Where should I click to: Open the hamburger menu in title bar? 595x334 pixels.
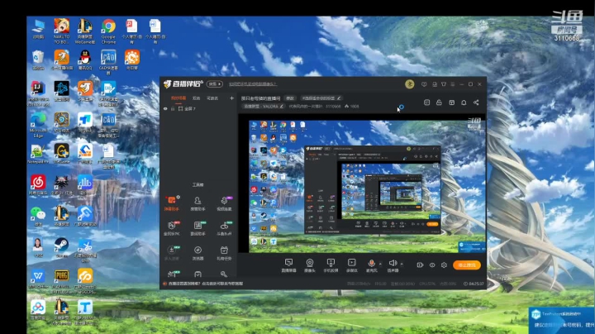click(x=453, y=84)
